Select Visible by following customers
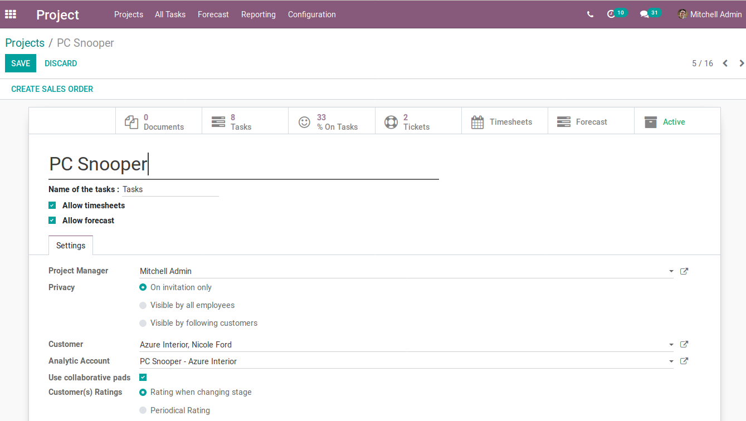The width and height of the screenshot is (746, 421). (x=143, y=323)
